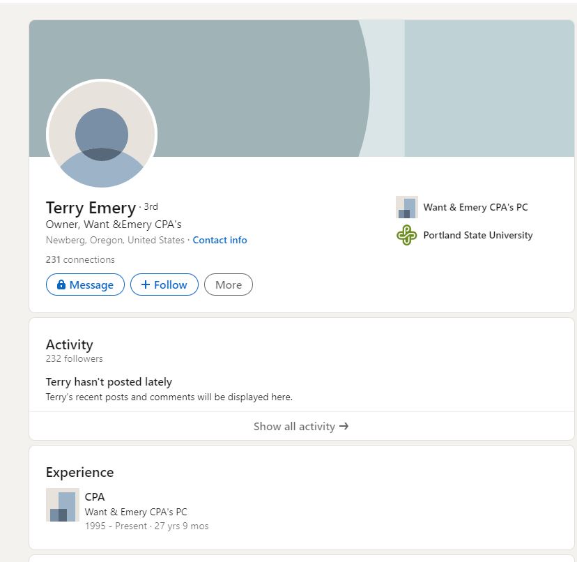Click the Want & Emery company logo in header

click(x=407, y=207)
